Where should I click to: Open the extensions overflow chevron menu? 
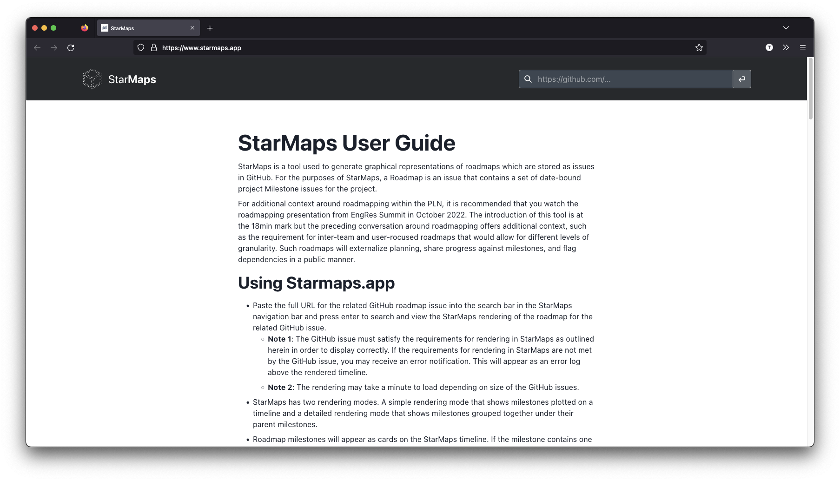pos(786,47)
